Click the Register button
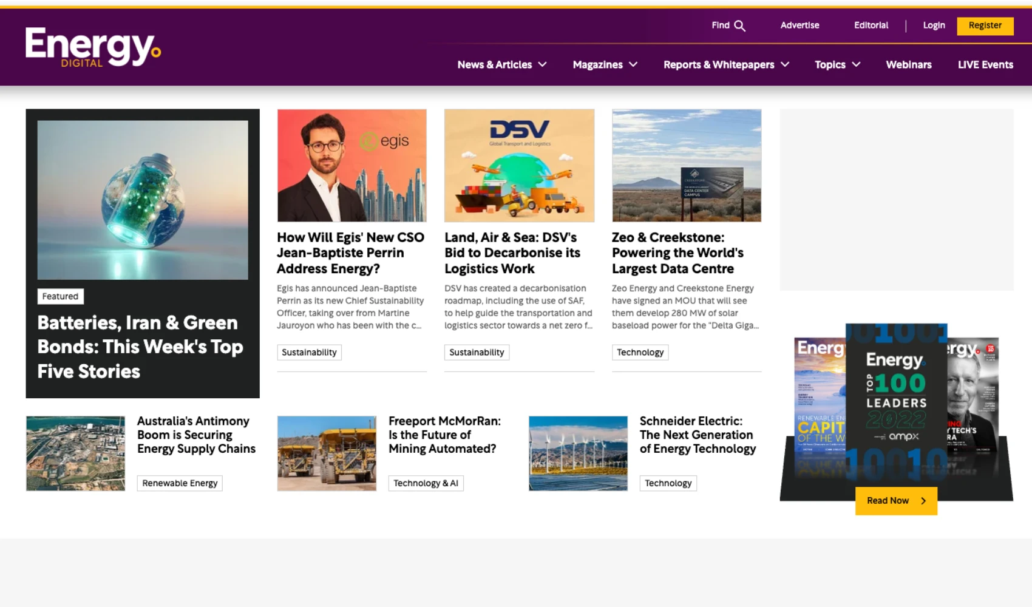 985,25
